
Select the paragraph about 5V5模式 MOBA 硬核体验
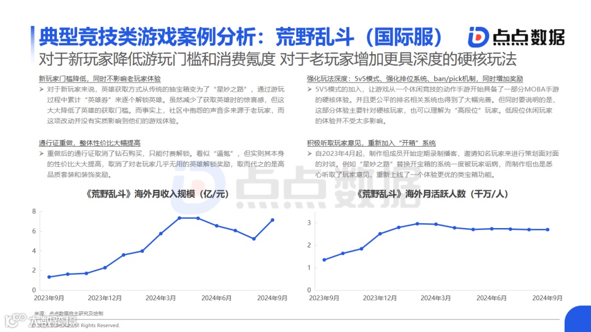coord(437,105)
